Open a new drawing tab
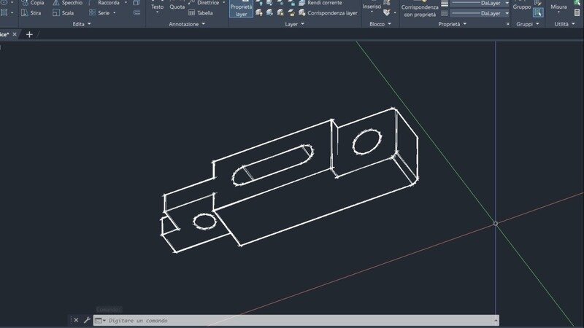The height and width of the screenshot is (328, 584). pos(29,34)
